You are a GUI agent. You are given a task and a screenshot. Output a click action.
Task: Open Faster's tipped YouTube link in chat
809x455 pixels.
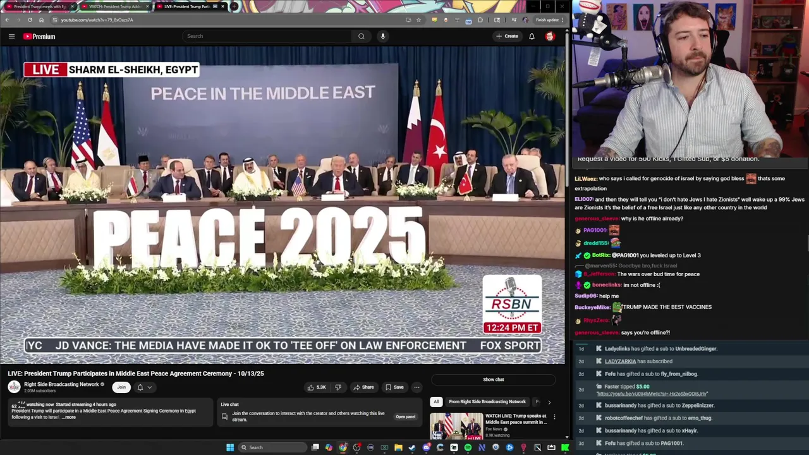click(652, 394)
